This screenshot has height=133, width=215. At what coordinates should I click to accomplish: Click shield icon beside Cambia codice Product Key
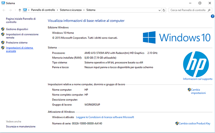click(177, 123)
